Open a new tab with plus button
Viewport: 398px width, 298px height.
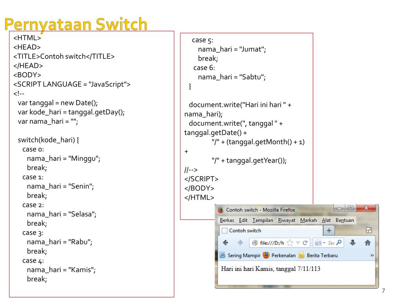329,230
